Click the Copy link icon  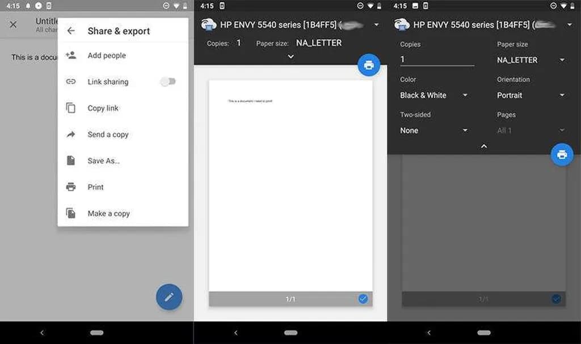click(x=71, y=108)
